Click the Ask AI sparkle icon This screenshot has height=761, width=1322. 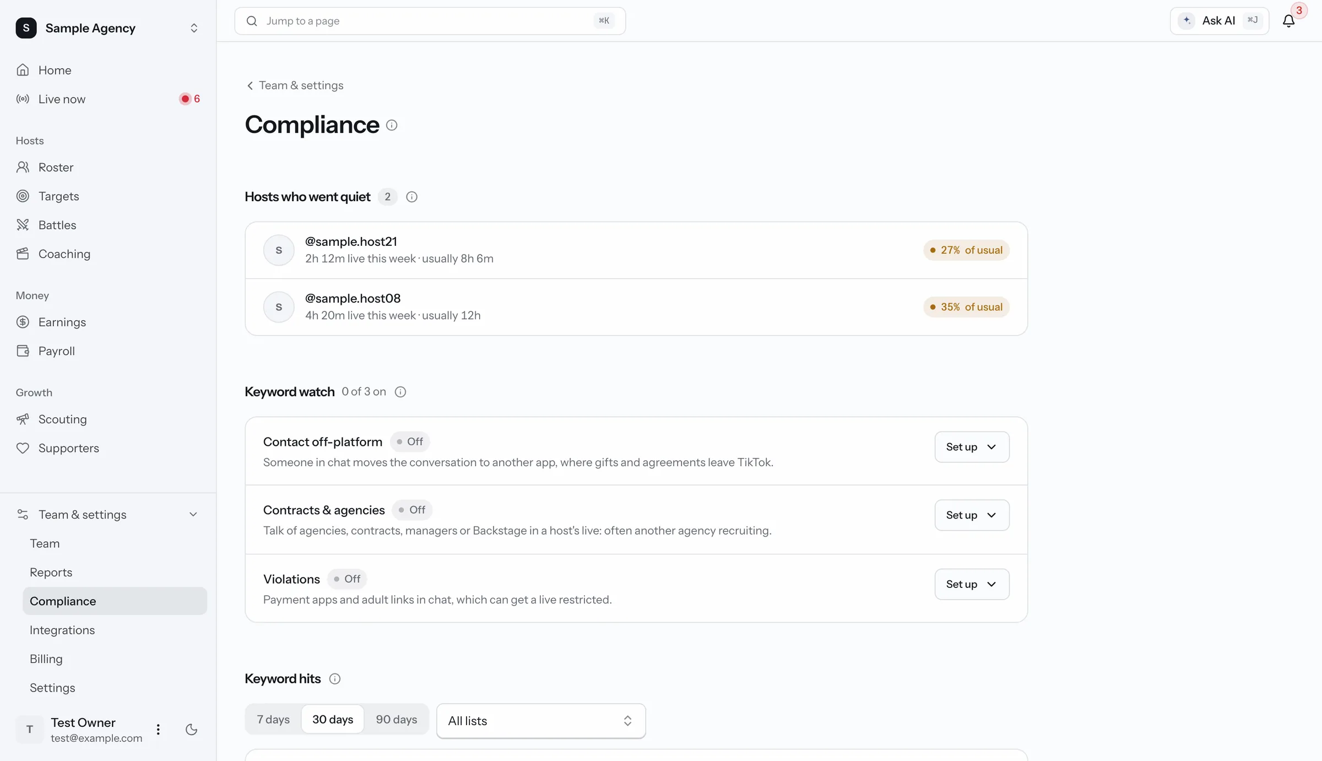1187,20
